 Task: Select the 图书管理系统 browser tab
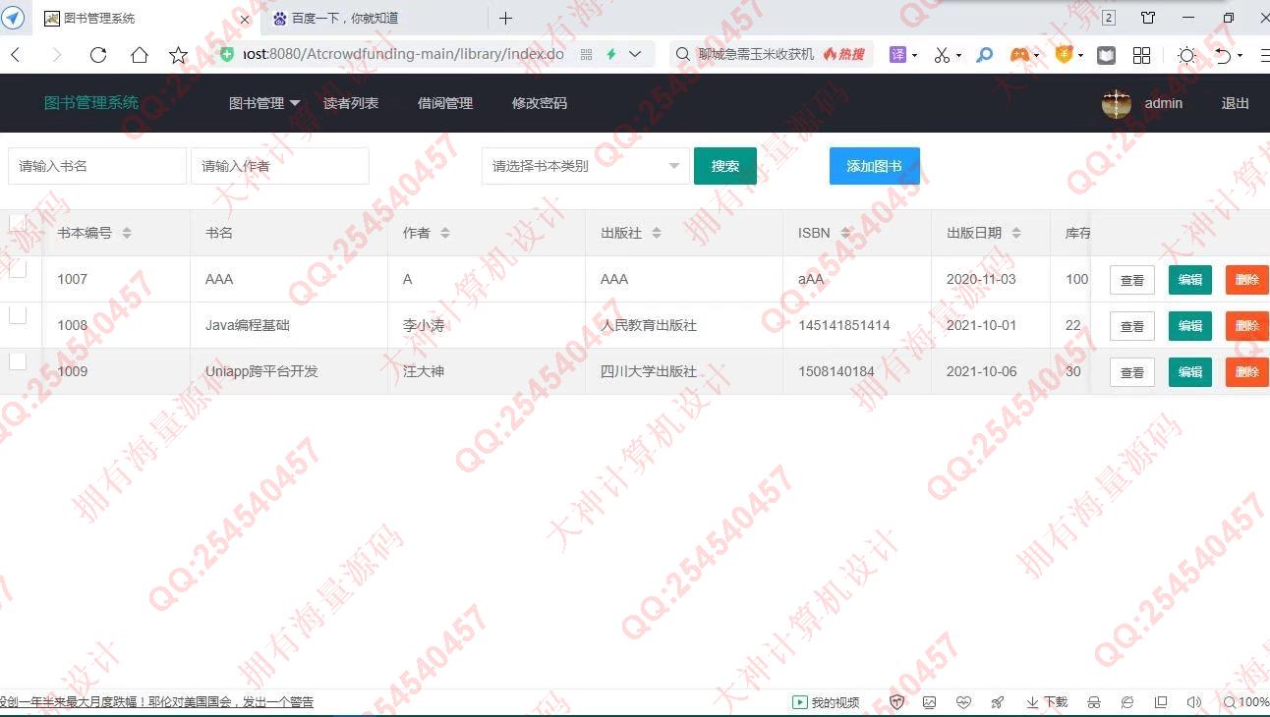[x=147, y=18]
